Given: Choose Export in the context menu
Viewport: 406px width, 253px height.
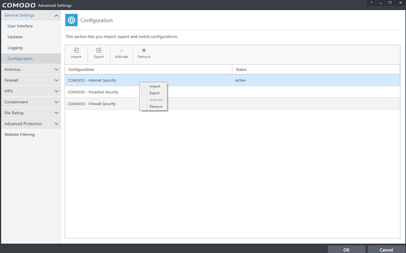Looking at the screenshot, I should 154,93.
